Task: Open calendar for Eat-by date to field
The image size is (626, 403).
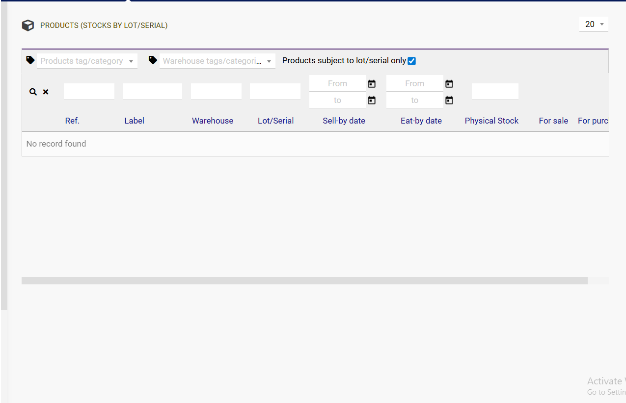Action: tap(449, 101)
